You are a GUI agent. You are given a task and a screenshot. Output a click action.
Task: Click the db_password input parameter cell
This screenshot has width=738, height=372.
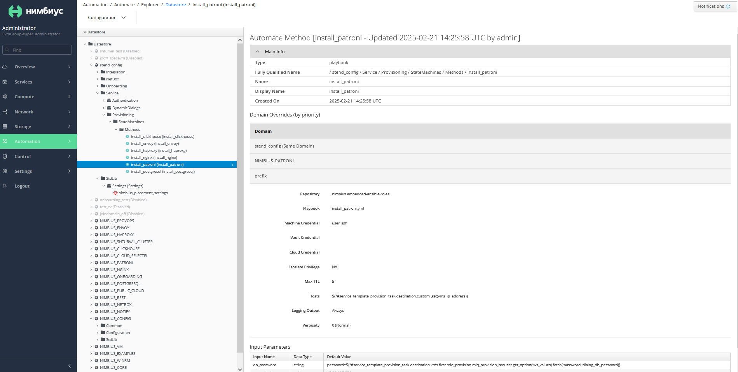[x=270, y=365]
